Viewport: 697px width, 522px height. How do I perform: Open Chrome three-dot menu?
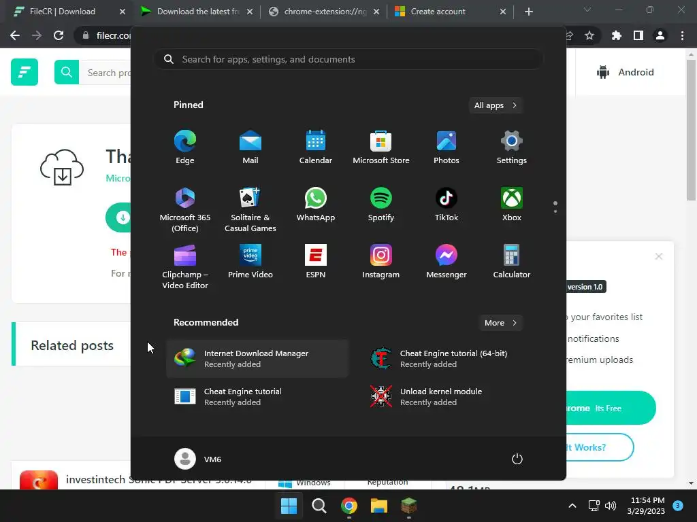pos(682,35)
